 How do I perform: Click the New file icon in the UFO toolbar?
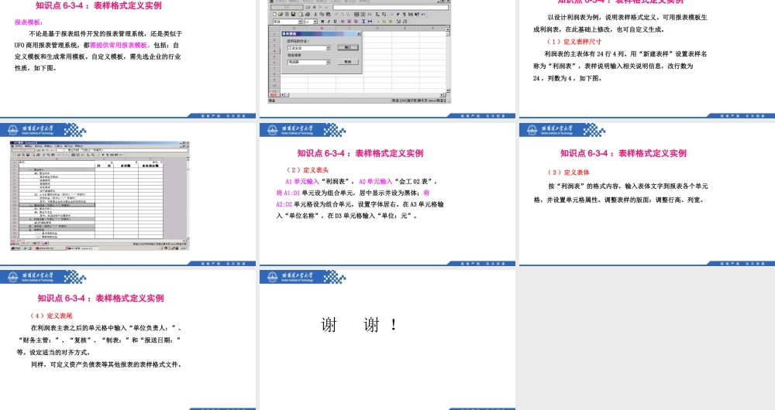[x=274, y=14]
